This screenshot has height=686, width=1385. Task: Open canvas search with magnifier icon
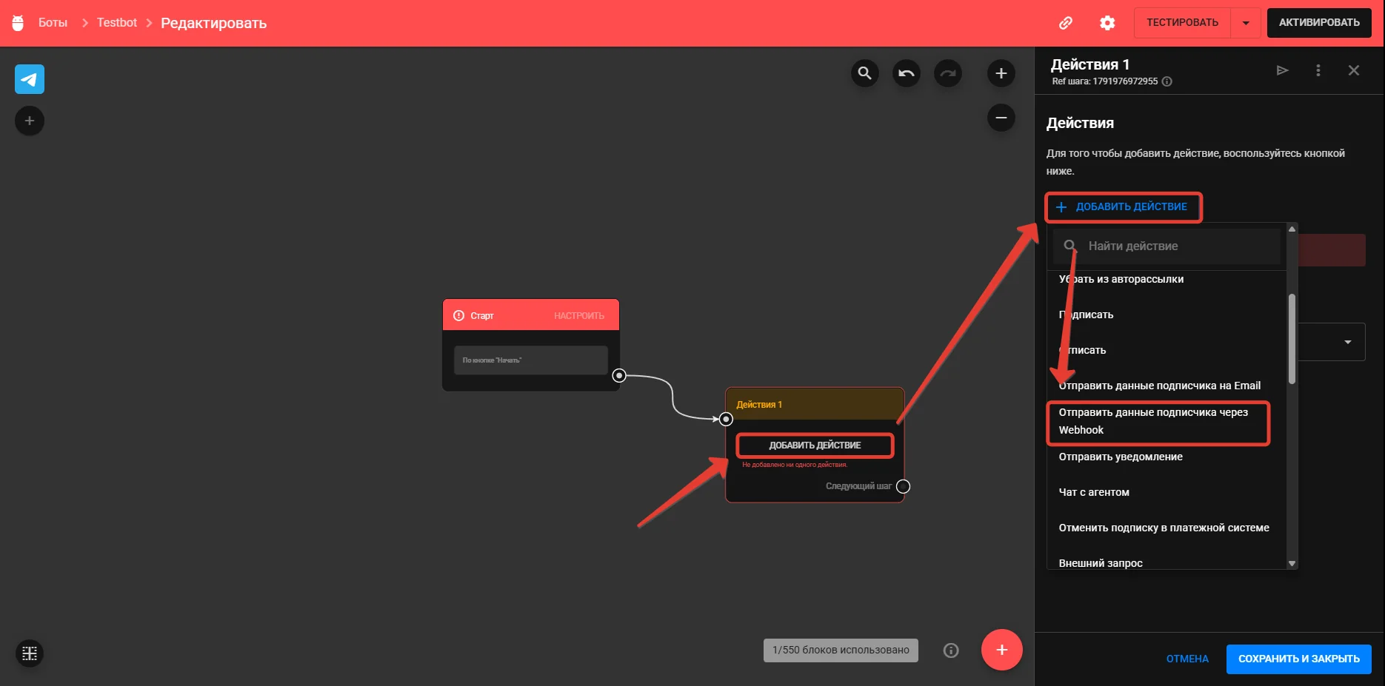pos(864,73)
